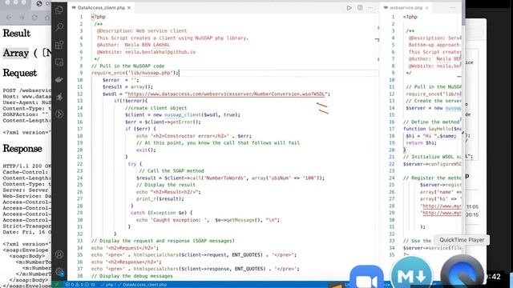Close the webservice.php tab
The width and height of the screenshot is (513, 288).
pos(426,8)
